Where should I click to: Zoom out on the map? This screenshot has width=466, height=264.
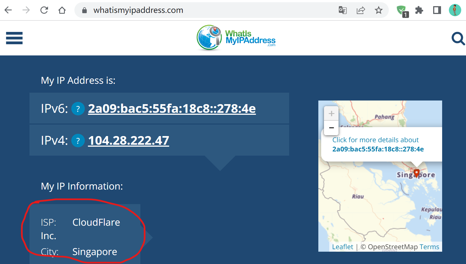coord(331,128)
